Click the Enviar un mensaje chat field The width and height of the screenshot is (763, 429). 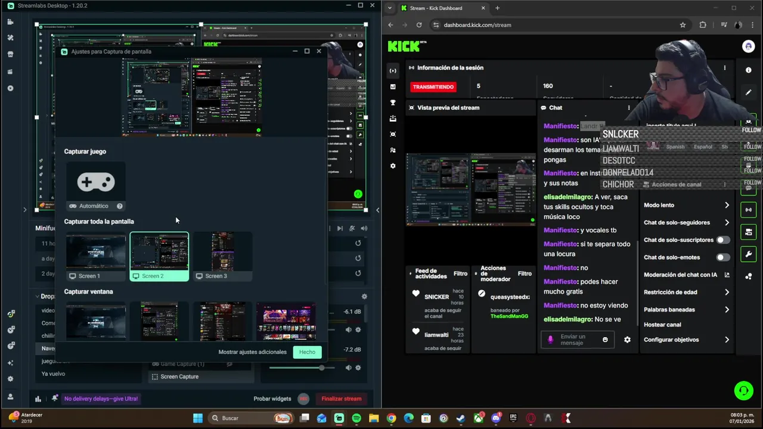[577, 340]
